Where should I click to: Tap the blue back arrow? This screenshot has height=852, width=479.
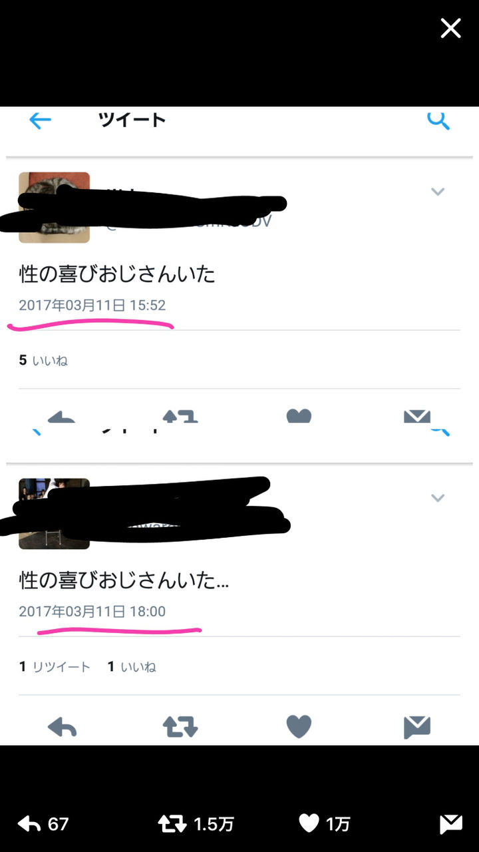40,120
